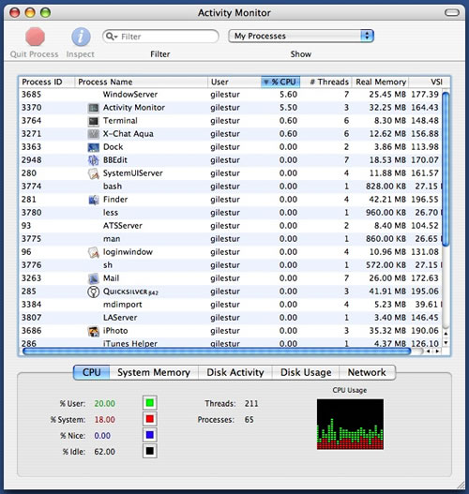Click the 42.21 MB memory value for Finder
This screenshot has height=494, width=469.
coord(387,200)
